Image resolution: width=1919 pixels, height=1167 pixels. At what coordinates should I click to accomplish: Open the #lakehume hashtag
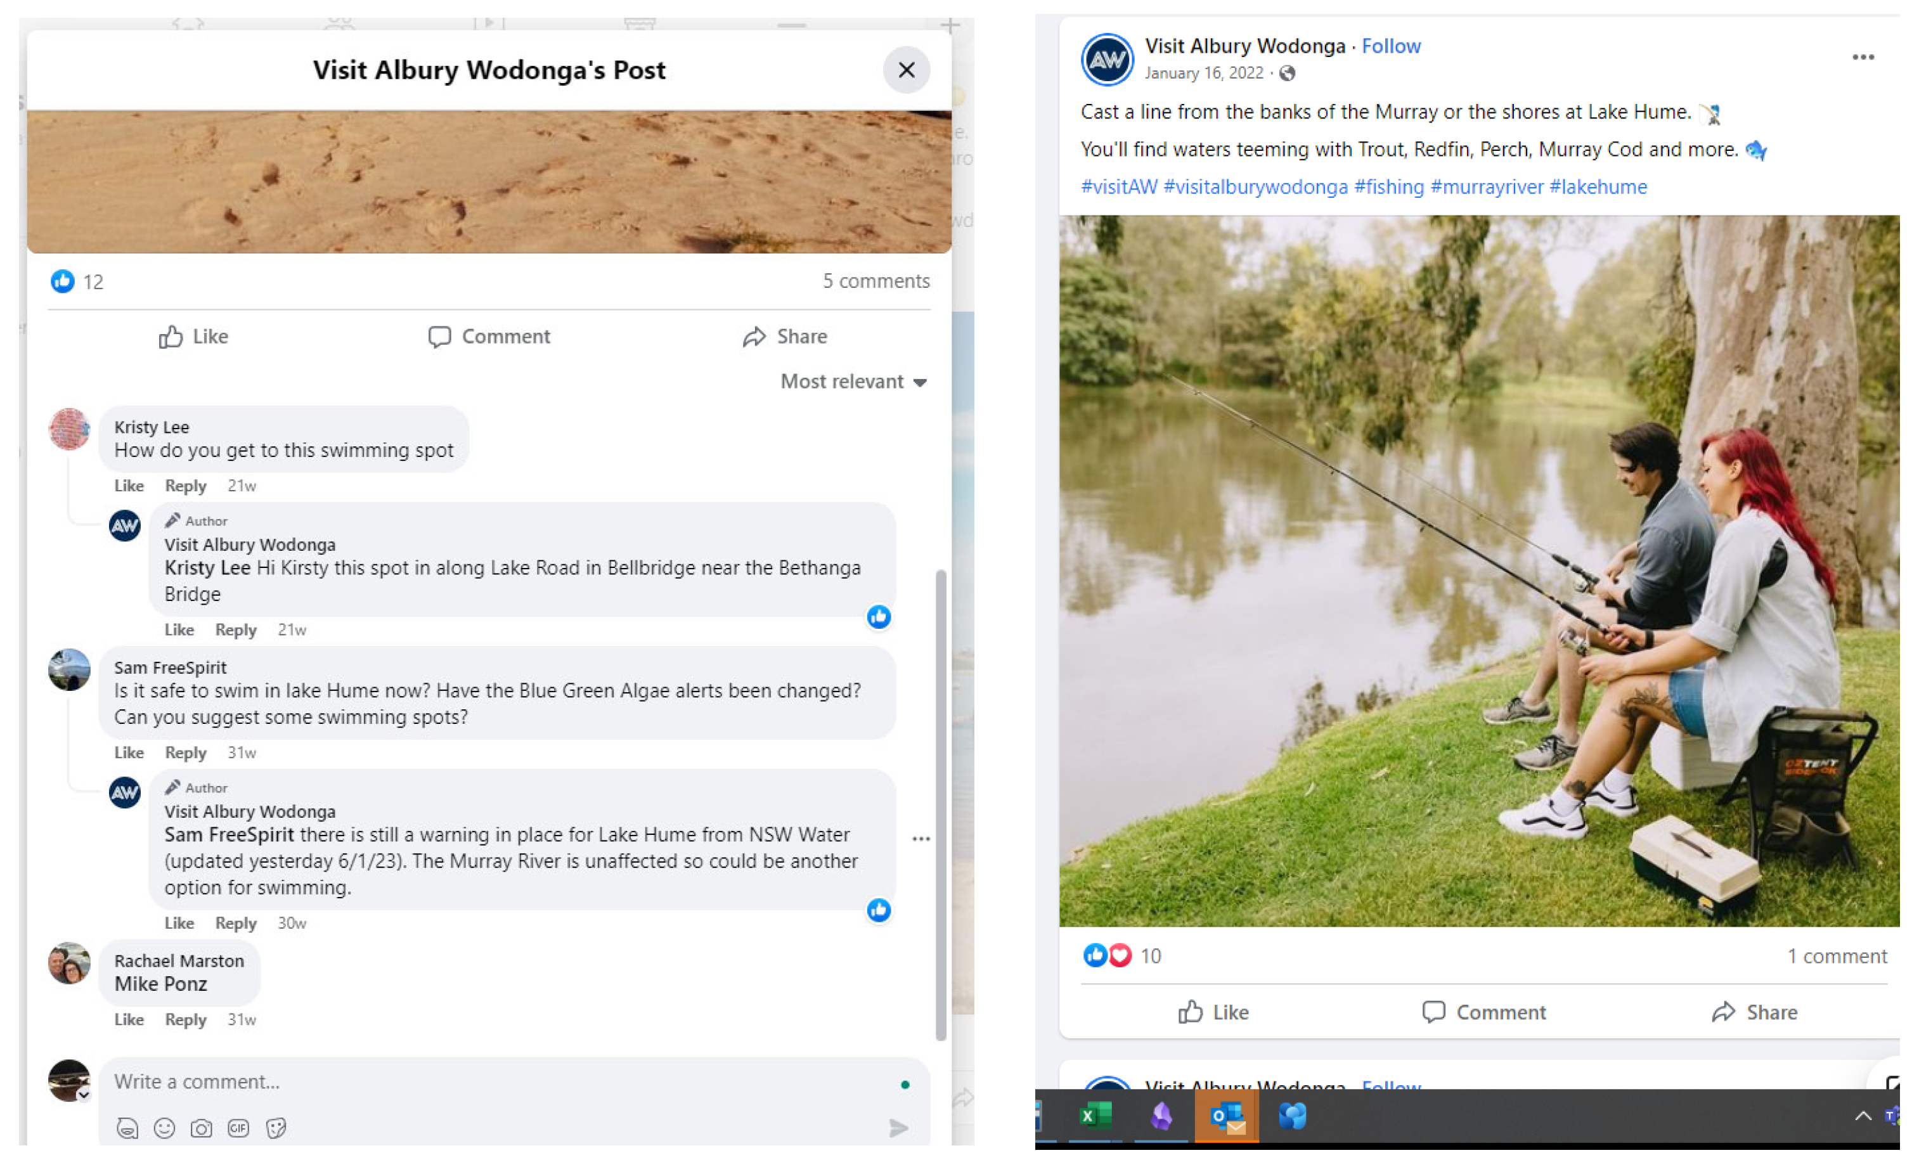pos(1598,187)
